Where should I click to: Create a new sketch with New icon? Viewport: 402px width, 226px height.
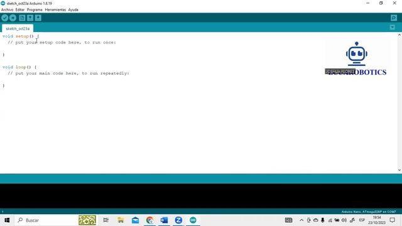pos(22,18)
